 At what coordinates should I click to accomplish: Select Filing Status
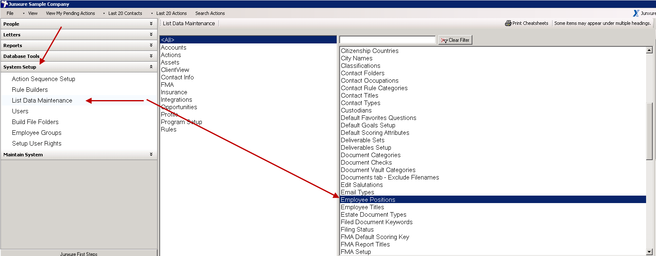357,230
